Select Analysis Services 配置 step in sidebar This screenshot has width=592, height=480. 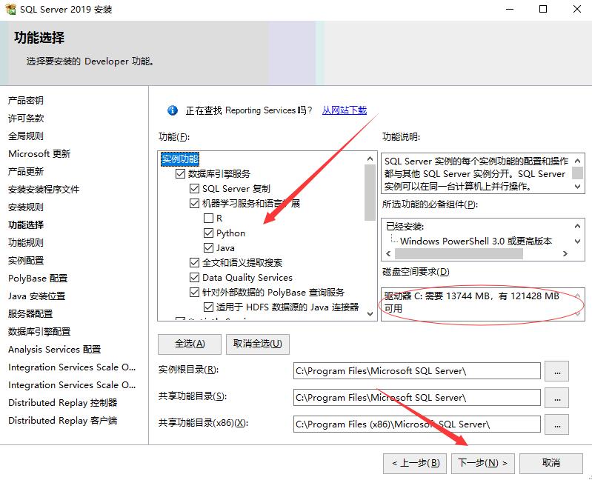54,350
